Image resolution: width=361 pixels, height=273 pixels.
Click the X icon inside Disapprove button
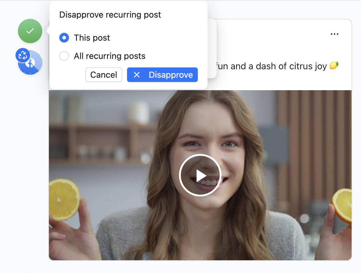(x=137, y=75)
